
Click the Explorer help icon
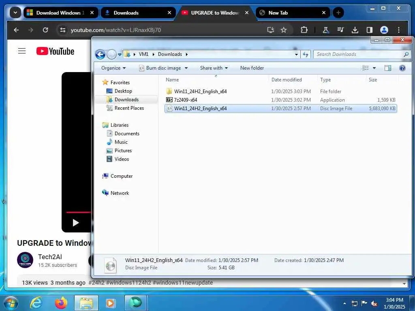point(402,68)
